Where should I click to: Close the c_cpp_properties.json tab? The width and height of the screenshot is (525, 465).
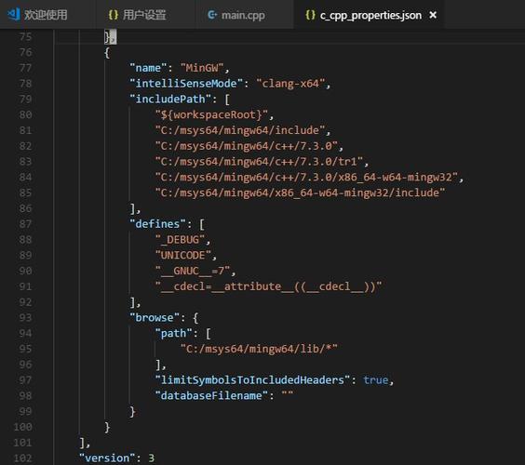pos(433,15)
